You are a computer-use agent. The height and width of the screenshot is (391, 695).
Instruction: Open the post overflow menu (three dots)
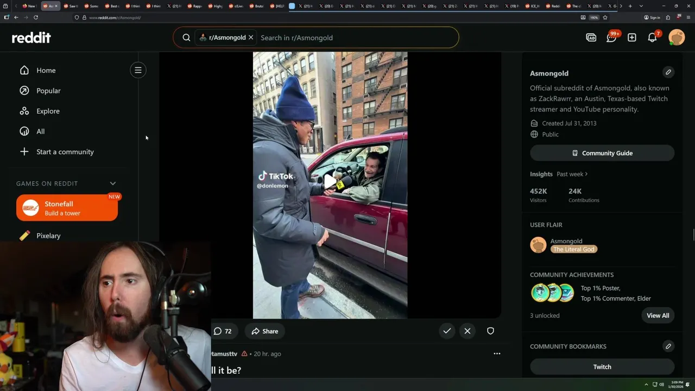click(x=497, y=354)
